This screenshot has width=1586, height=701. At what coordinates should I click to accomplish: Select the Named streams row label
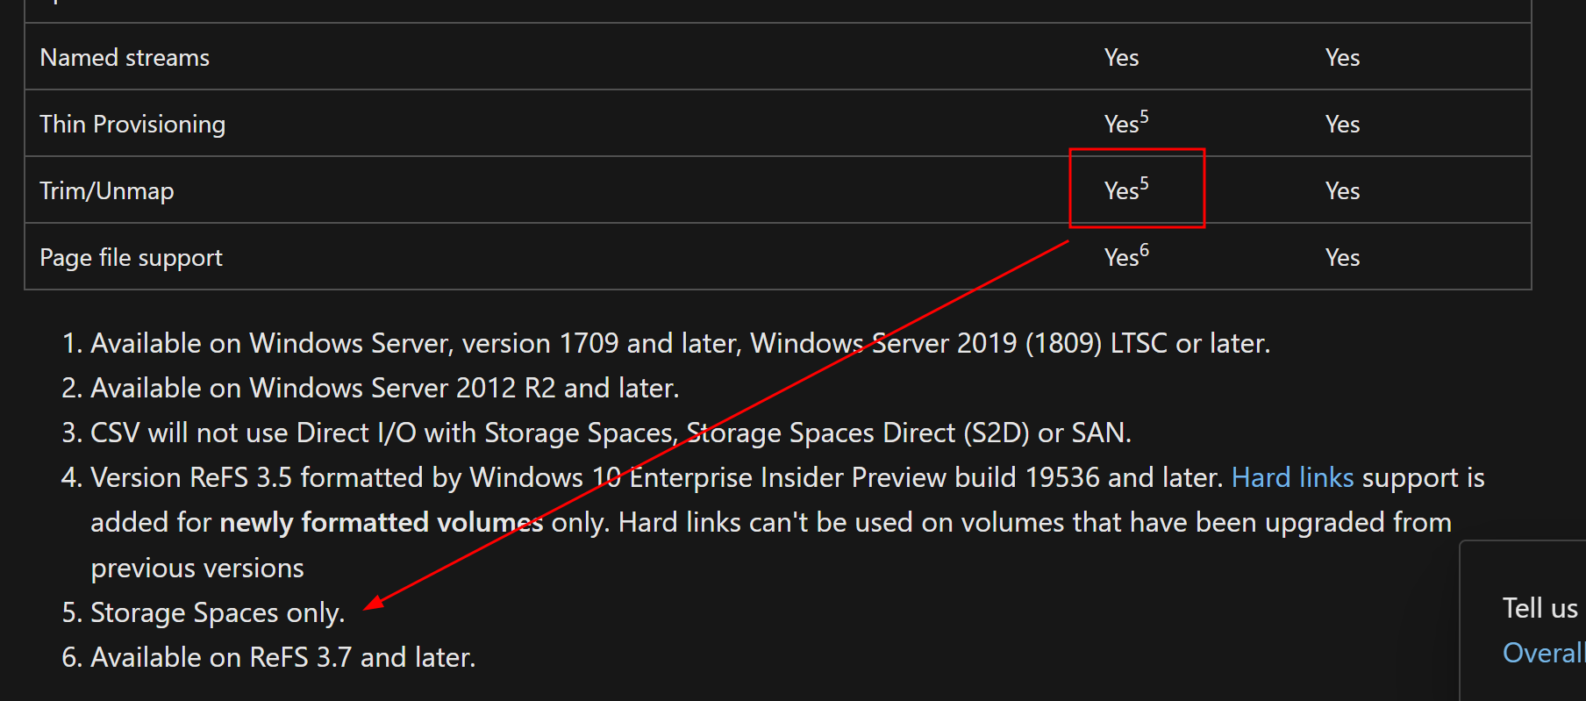(125, 58)
